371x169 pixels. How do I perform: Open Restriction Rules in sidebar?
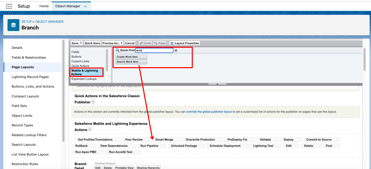point(25,164)
